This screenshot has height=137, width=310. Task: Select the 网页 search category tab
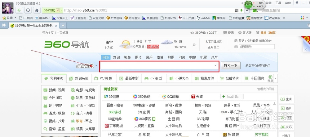click(x=106, y=57)
